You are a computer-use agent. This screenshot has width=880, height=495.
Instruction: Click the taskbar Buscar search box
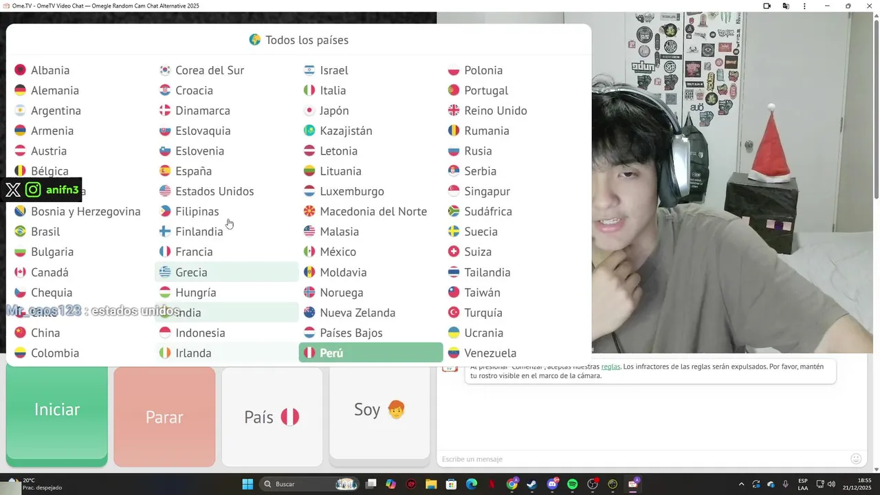click(x=309, y=484)
